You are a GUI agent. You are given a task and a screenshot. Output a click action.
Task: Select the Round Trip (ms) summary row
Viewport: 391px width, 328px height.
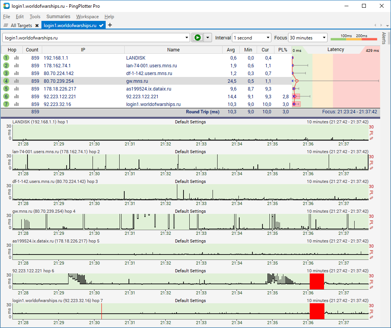[190, 112]
